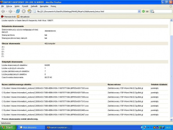Screen dimensions: 173x130
Task: Open the Przejdź menu
Action: pyautogui.click(x=25, y=6)
